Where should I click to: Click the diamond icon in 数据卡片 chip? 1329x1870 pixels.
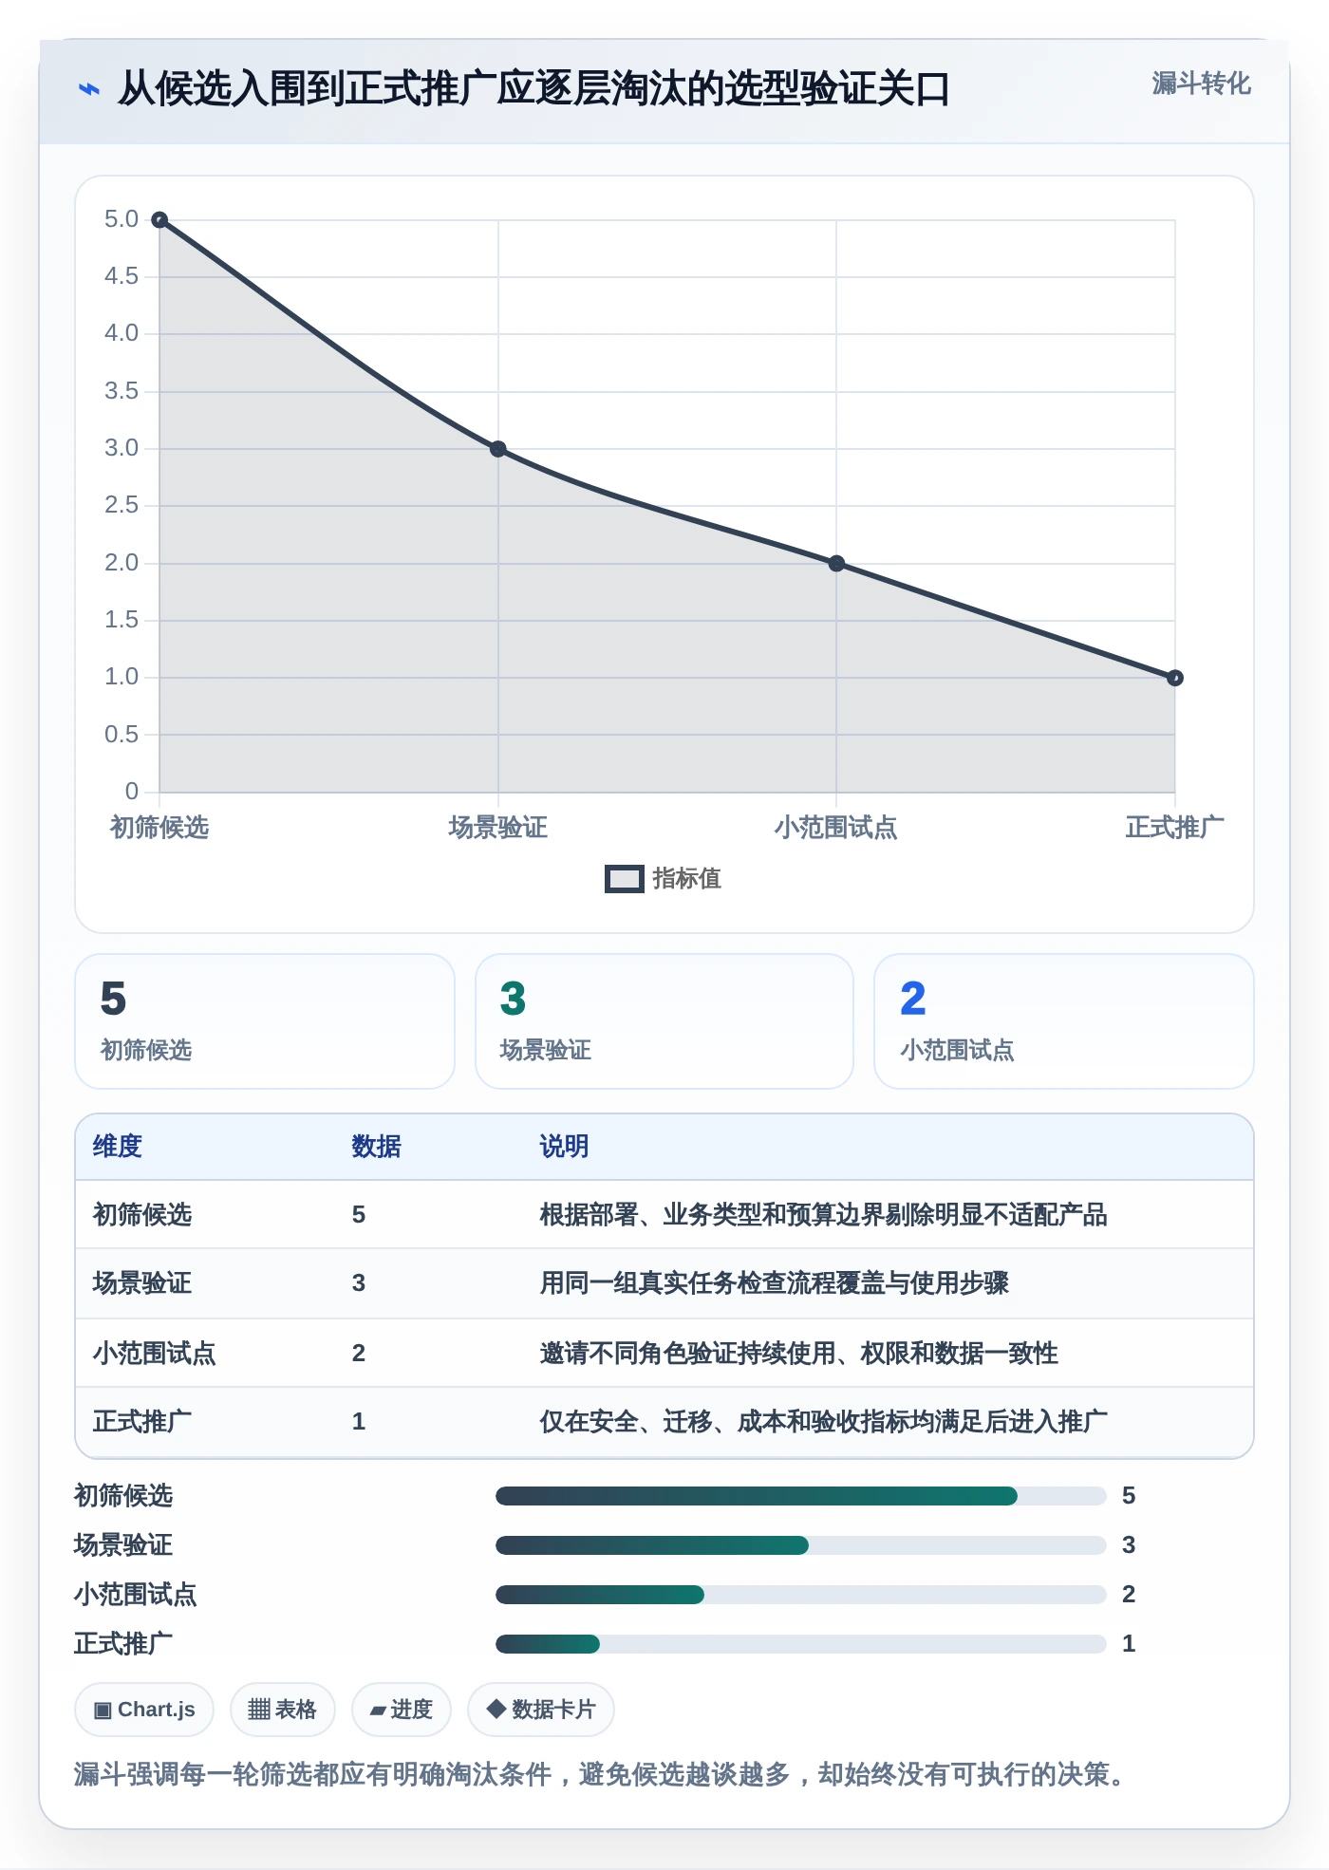496,1709
